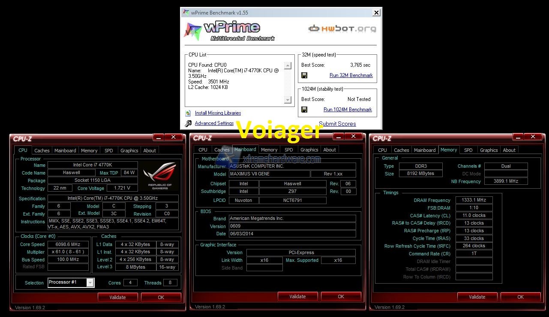Open SPD tab in the Memory timings window

point(468,150)
